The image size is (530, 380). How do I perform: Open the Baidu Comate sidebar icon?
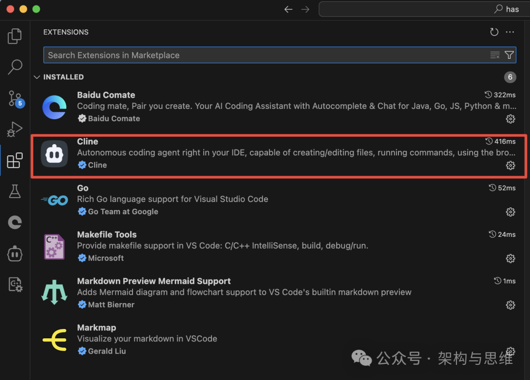pyautogui.click(x=15, y=222)
